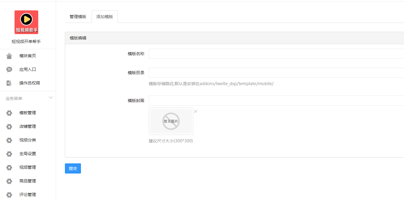Remove cover image with the X icon

point(196,112)
